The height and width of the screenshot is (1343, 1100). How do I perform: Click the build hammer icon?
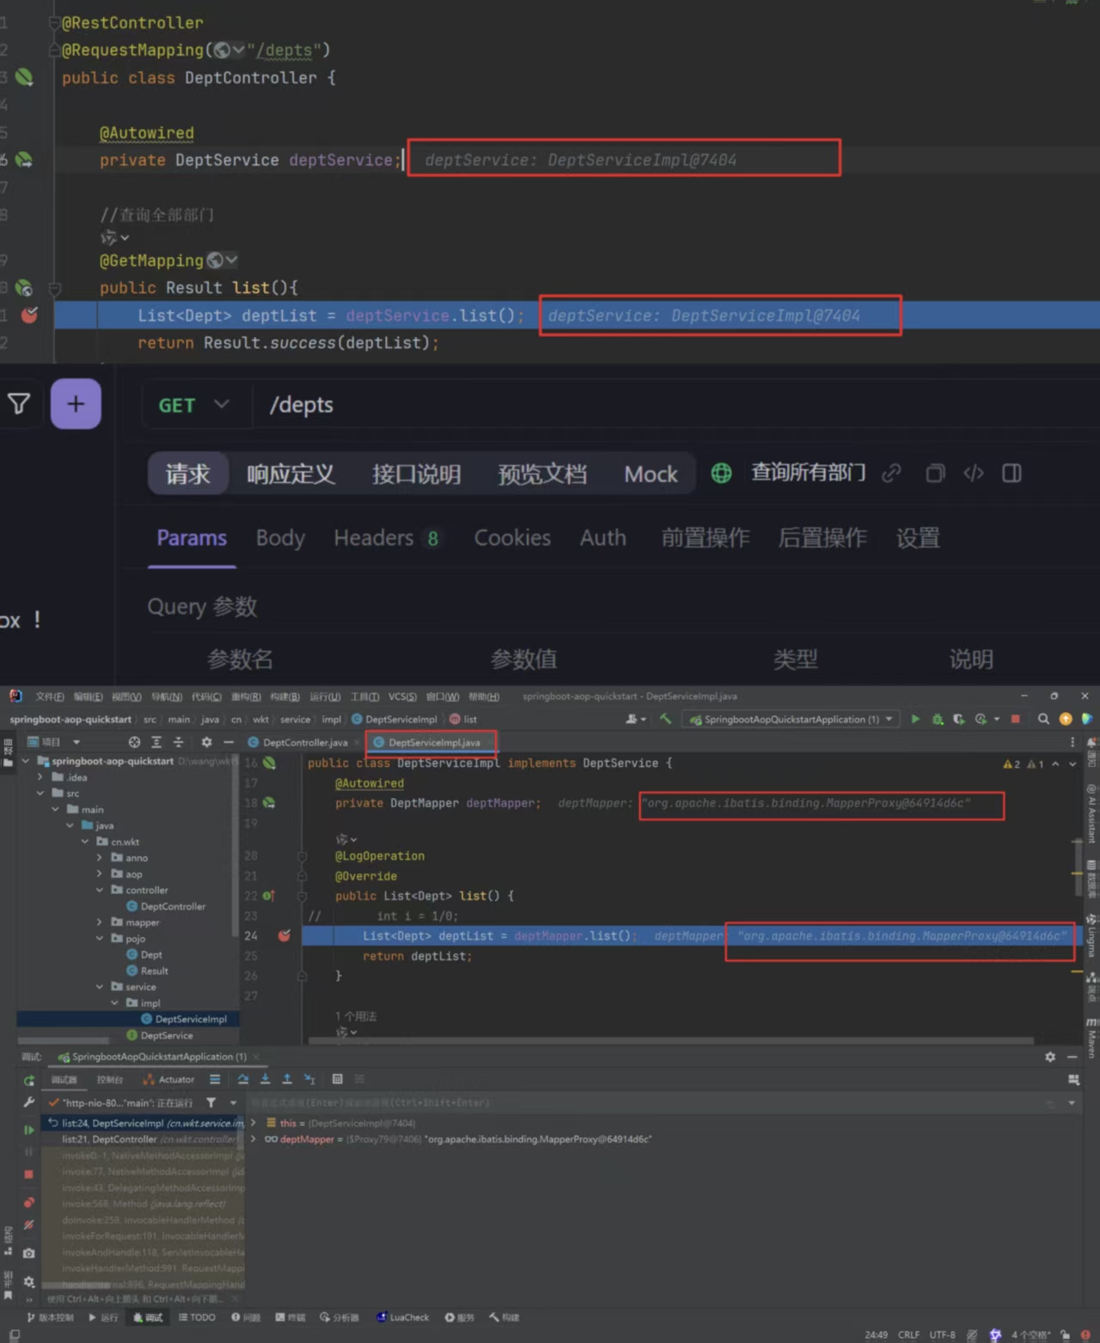[665, 719]
